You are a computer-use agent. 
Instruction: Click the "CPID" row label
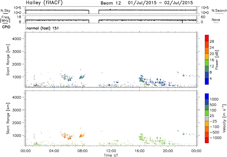click(x=6, y=27)
